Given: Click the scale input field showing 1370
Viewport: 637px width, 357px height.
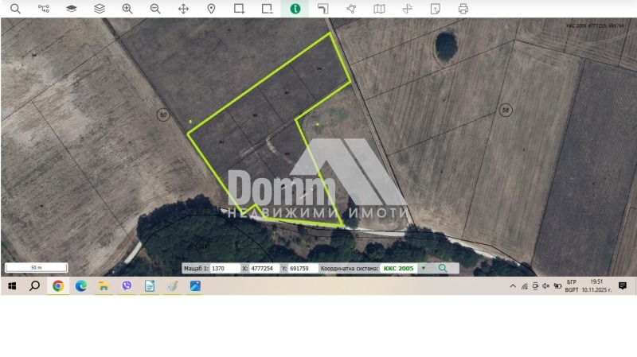Looking at the screenshot, I should [225, 268].
